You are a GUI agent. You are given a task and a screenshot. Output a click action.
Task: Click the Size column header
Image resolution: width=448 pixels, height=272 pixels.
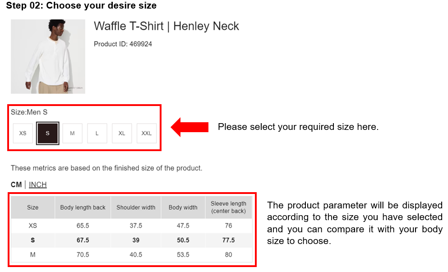click(x=33, y=207)
